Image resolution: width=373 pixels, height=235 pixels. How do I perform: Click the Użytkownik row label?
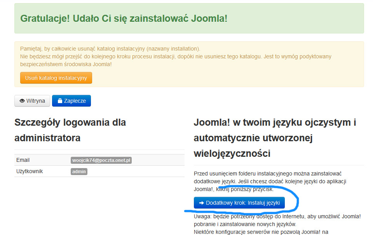(30, 171)
